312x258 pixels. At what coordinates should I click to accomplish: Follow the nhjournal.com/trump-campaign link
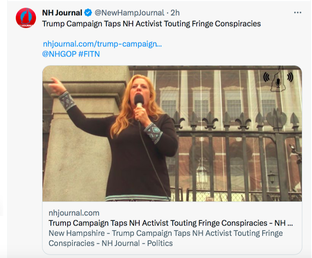pos(102,44)
